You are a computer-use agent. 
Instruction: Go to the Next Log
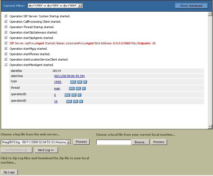click(46, 150)
